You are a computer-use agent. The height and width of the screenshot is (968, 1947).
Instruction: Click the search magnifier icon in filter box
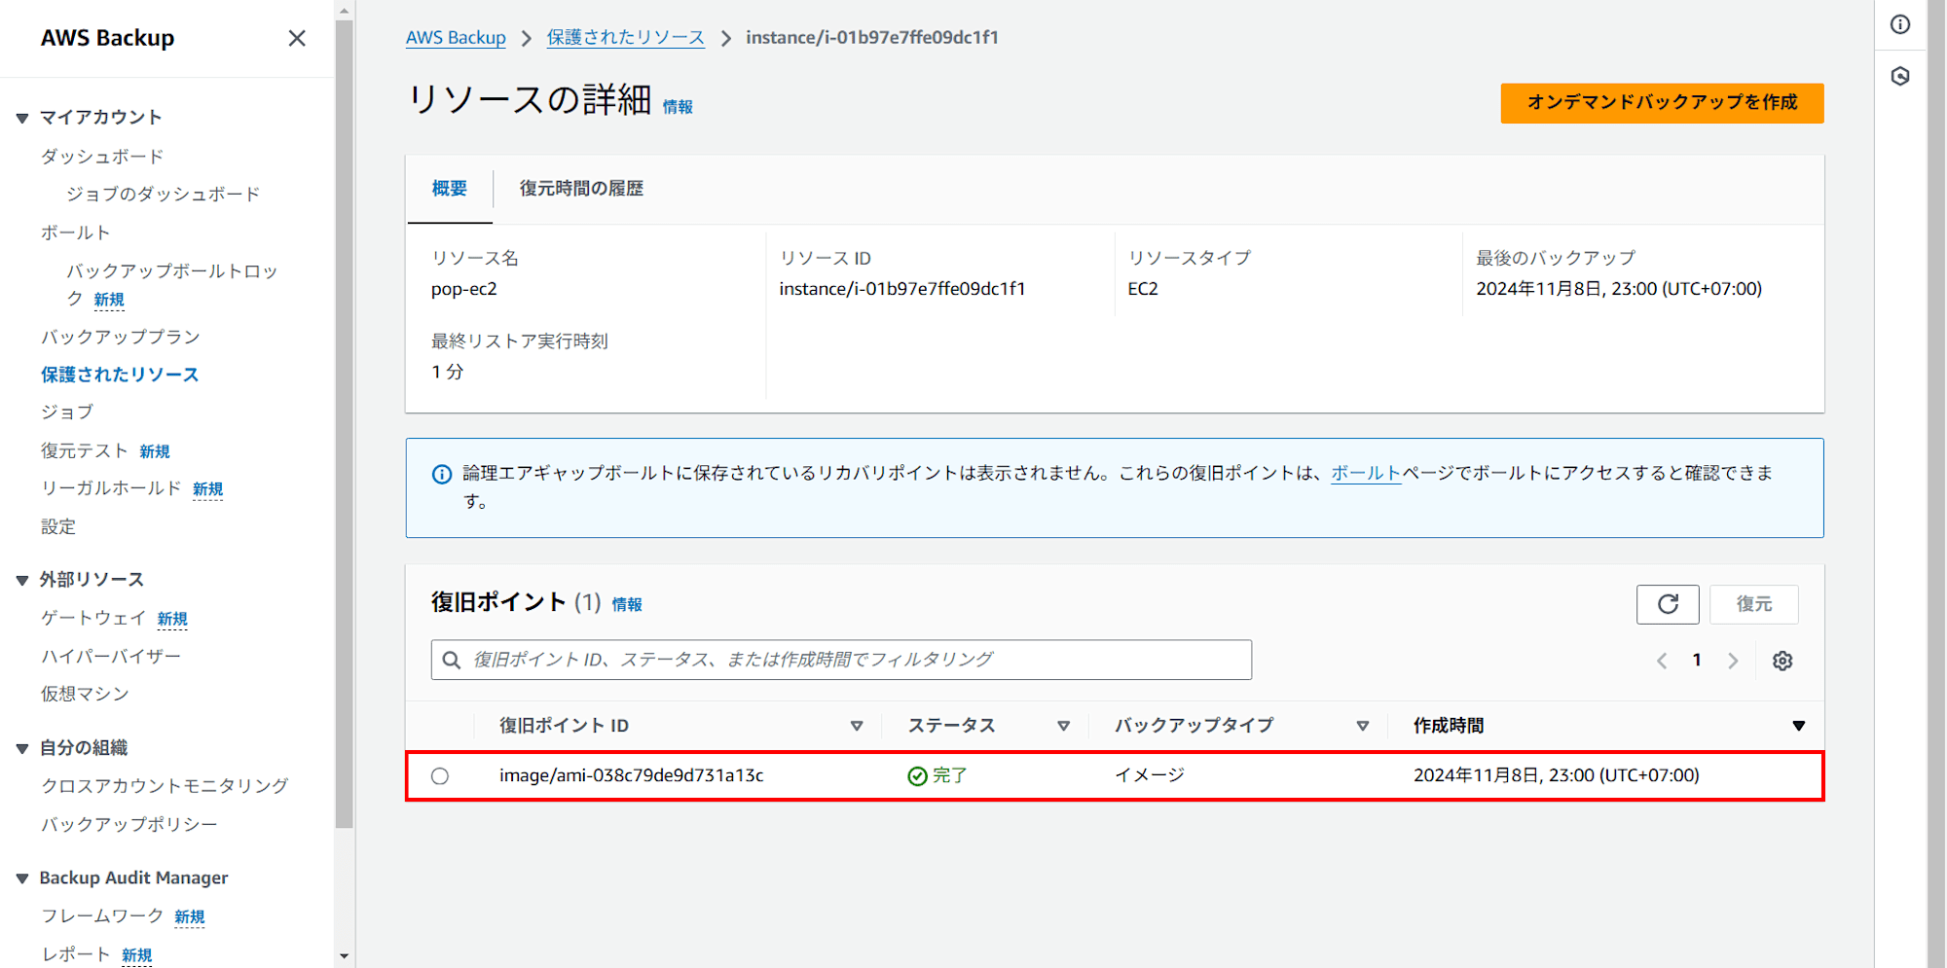tap(452, 660)
